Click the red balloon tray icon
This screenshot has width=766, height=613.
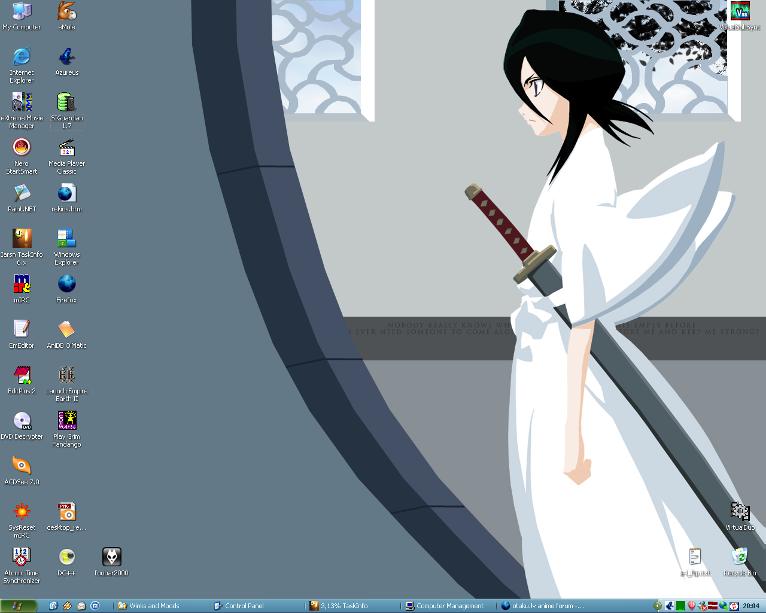691,606
